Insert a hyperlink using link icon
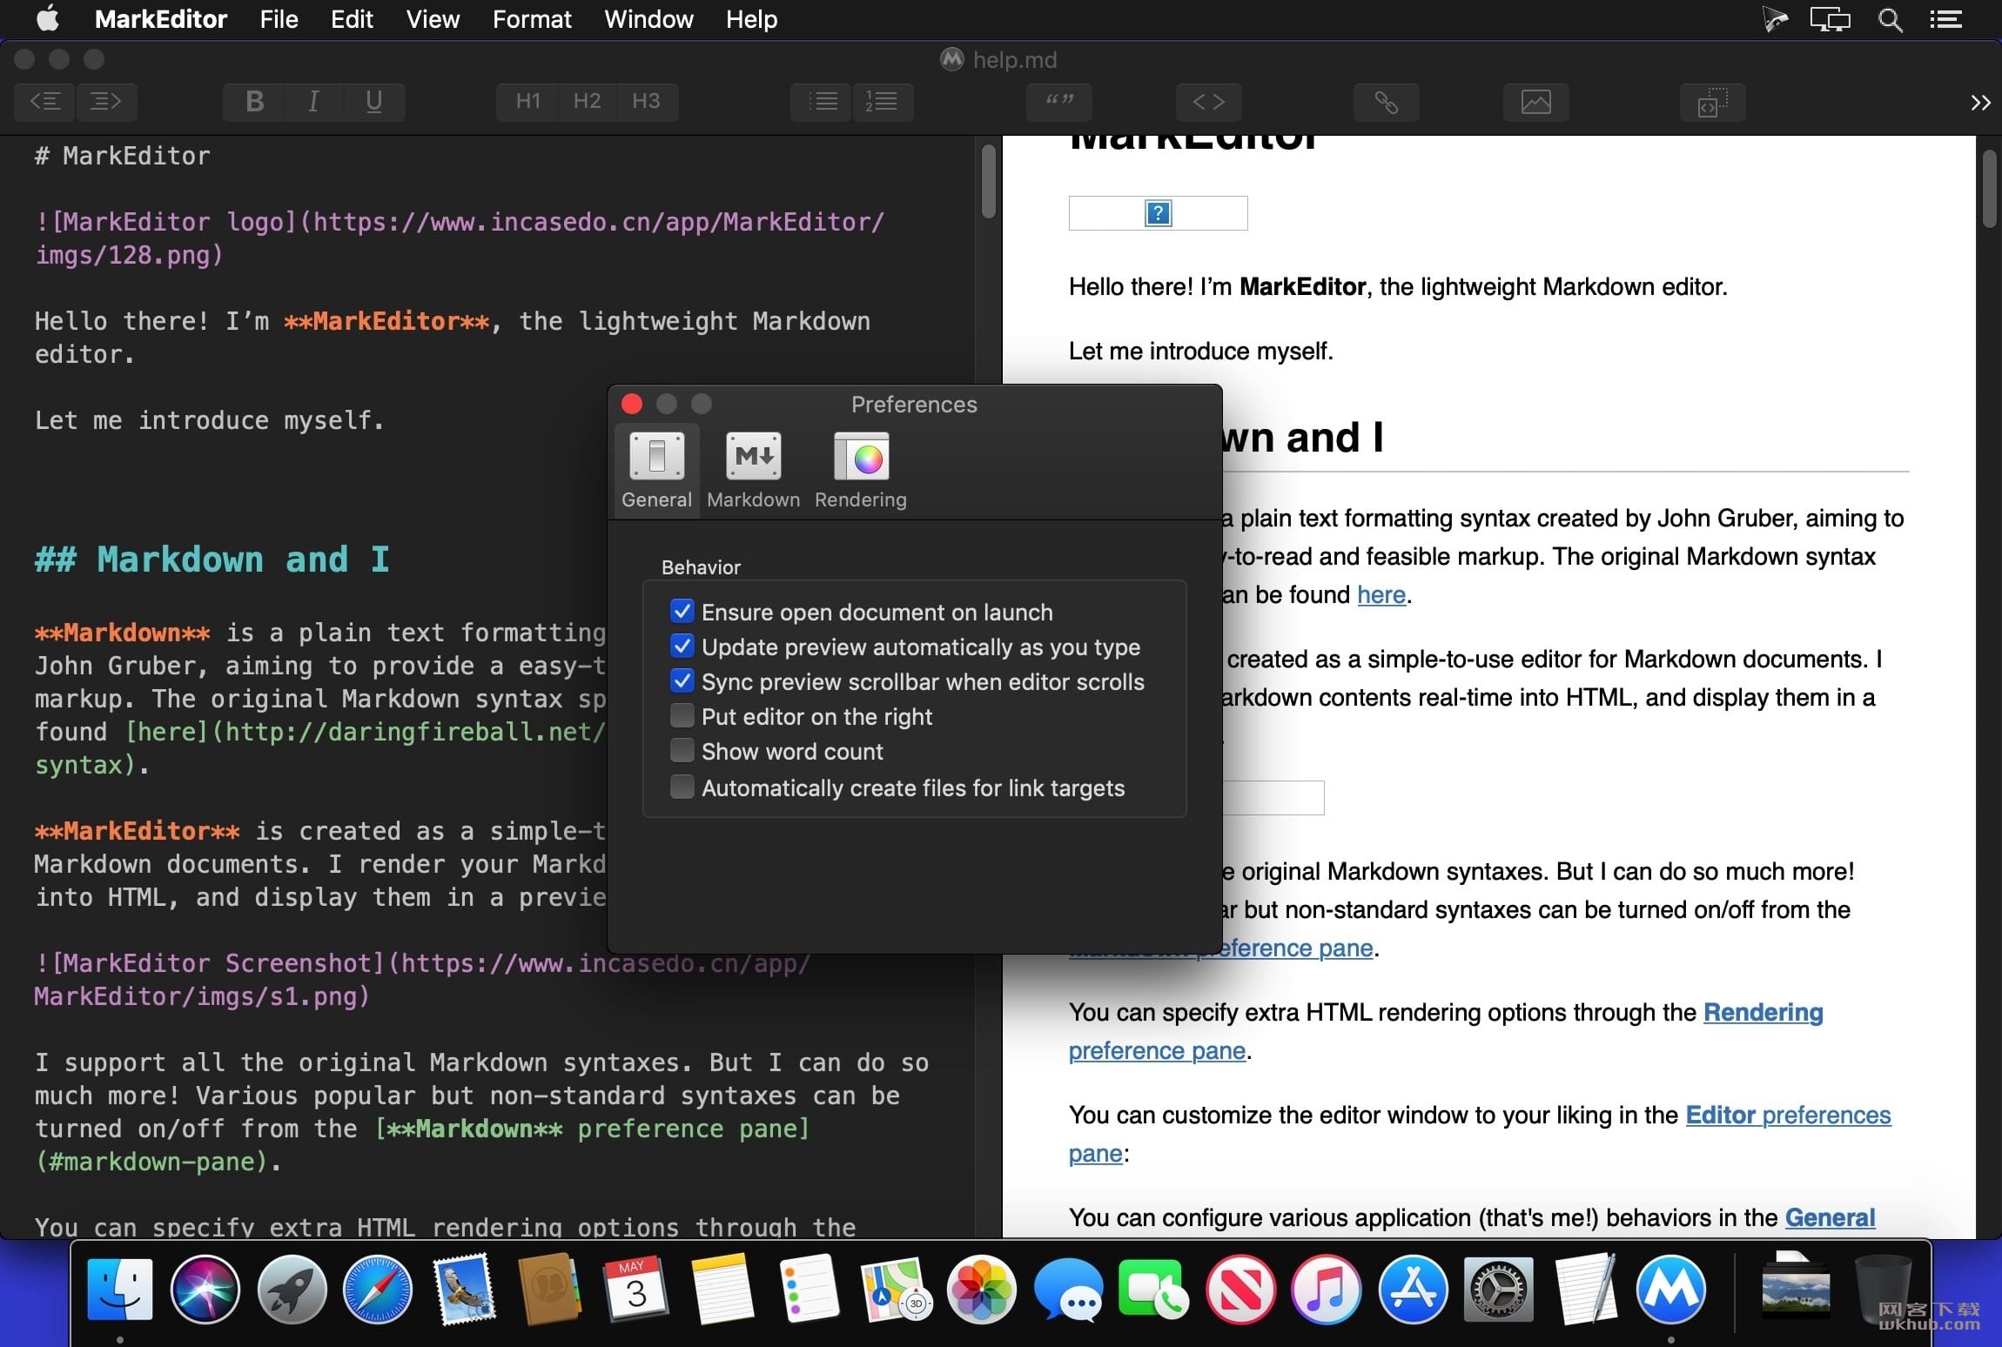 (1386, 102)
